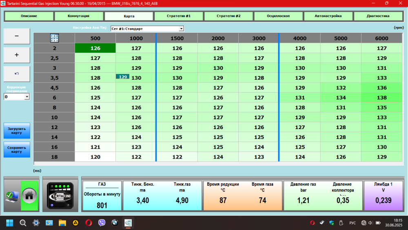Select the highlighted cell 126 at 2 ms, 500 rpm

coord(95,48)
